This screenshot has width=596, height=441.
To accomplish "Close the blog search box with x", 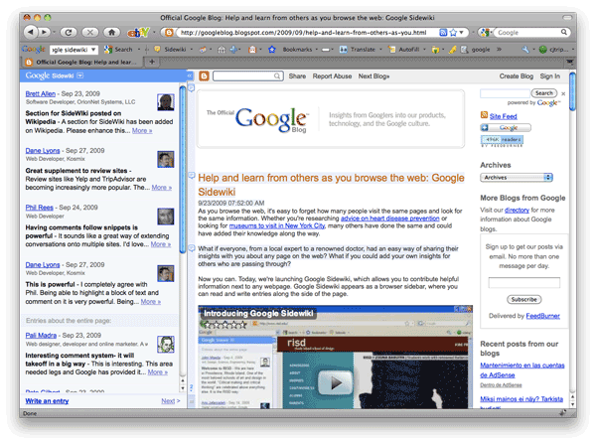I will point(563,93).
